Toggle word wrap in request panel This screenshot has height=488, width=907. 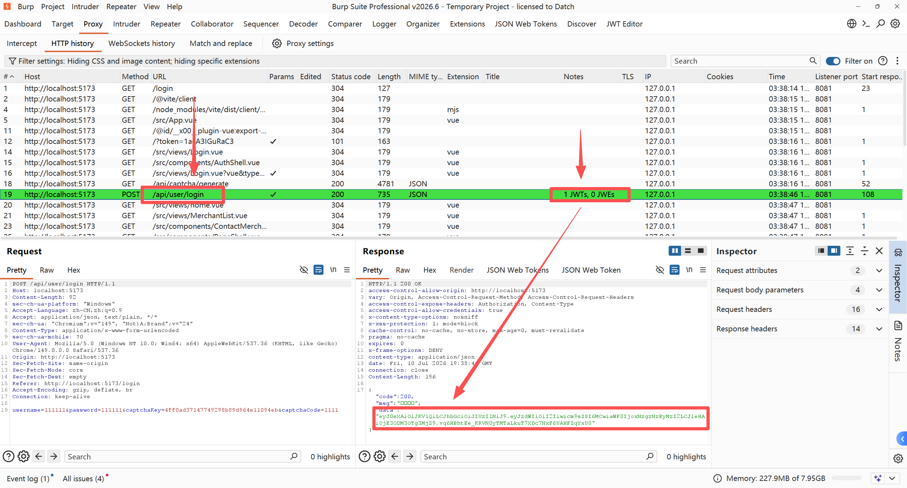click(318, 270)
